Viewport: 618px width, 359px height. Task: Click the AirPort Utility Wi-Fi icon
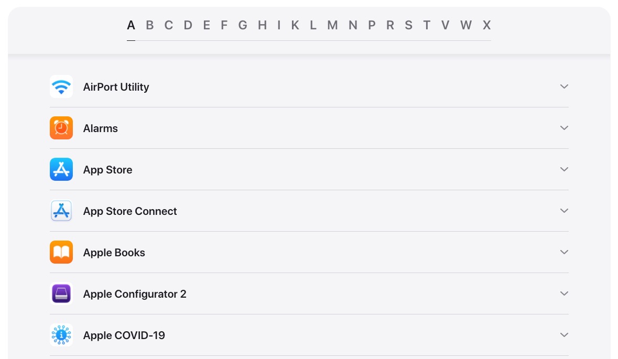pos(61,86)
